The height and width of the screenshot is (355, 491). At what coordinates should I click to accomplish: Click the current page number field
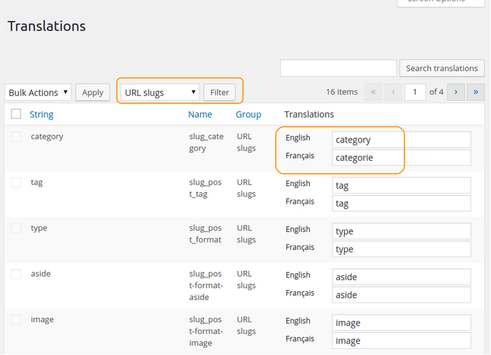point(415,92)
